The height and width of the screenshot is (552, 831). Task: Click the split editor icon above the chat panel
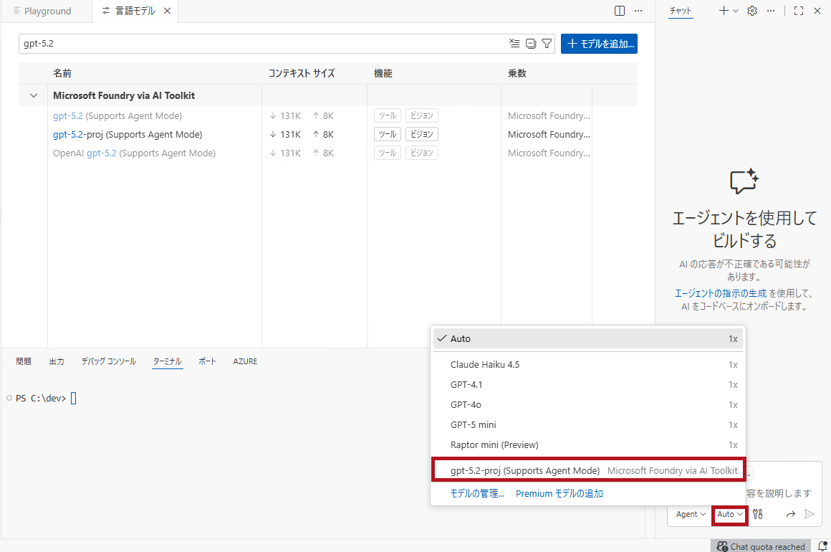click(x=620, y=11)
